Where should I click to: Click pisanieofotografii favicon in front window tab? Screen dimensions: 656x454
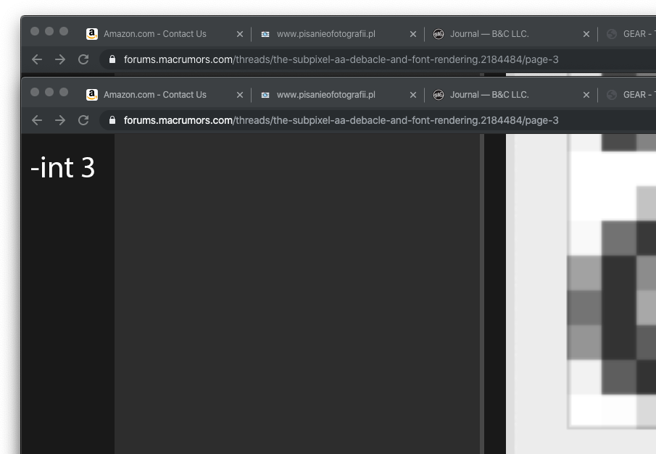pyautogui.click(x=265, y=96)
